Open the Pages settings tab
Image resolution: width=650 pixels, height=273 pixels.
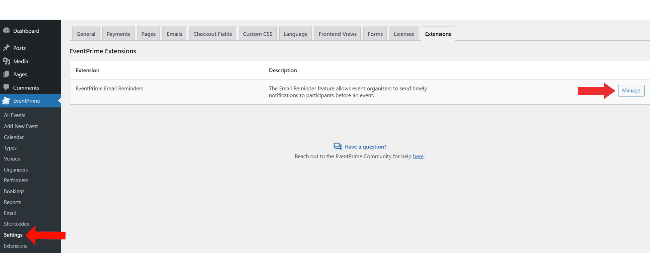148,34
